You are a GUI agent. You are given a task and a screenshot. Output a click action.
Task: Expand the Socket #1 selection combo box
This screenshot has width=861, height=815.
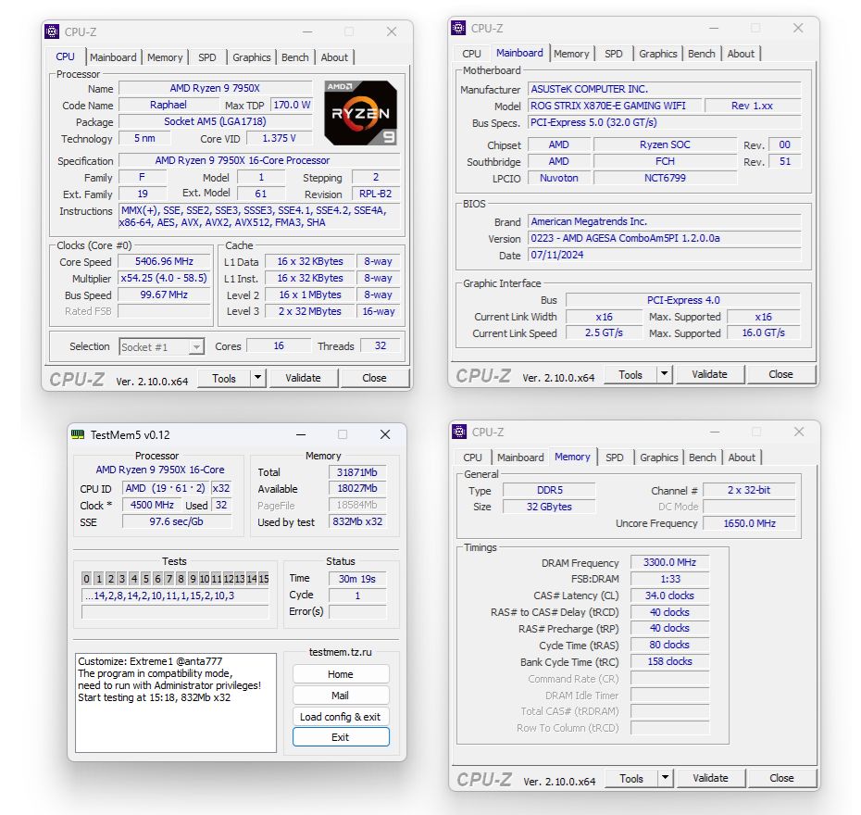tap(162, 346)
